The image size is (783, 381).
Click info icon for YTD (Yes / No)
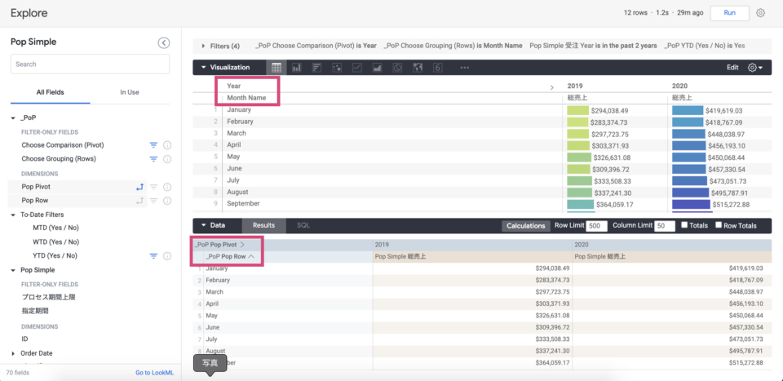[167, 256]
